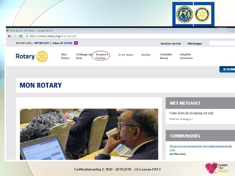Click the ROTARY.ORG breadcrumb link
Screen dimensions: 235x176
[24, 43]
